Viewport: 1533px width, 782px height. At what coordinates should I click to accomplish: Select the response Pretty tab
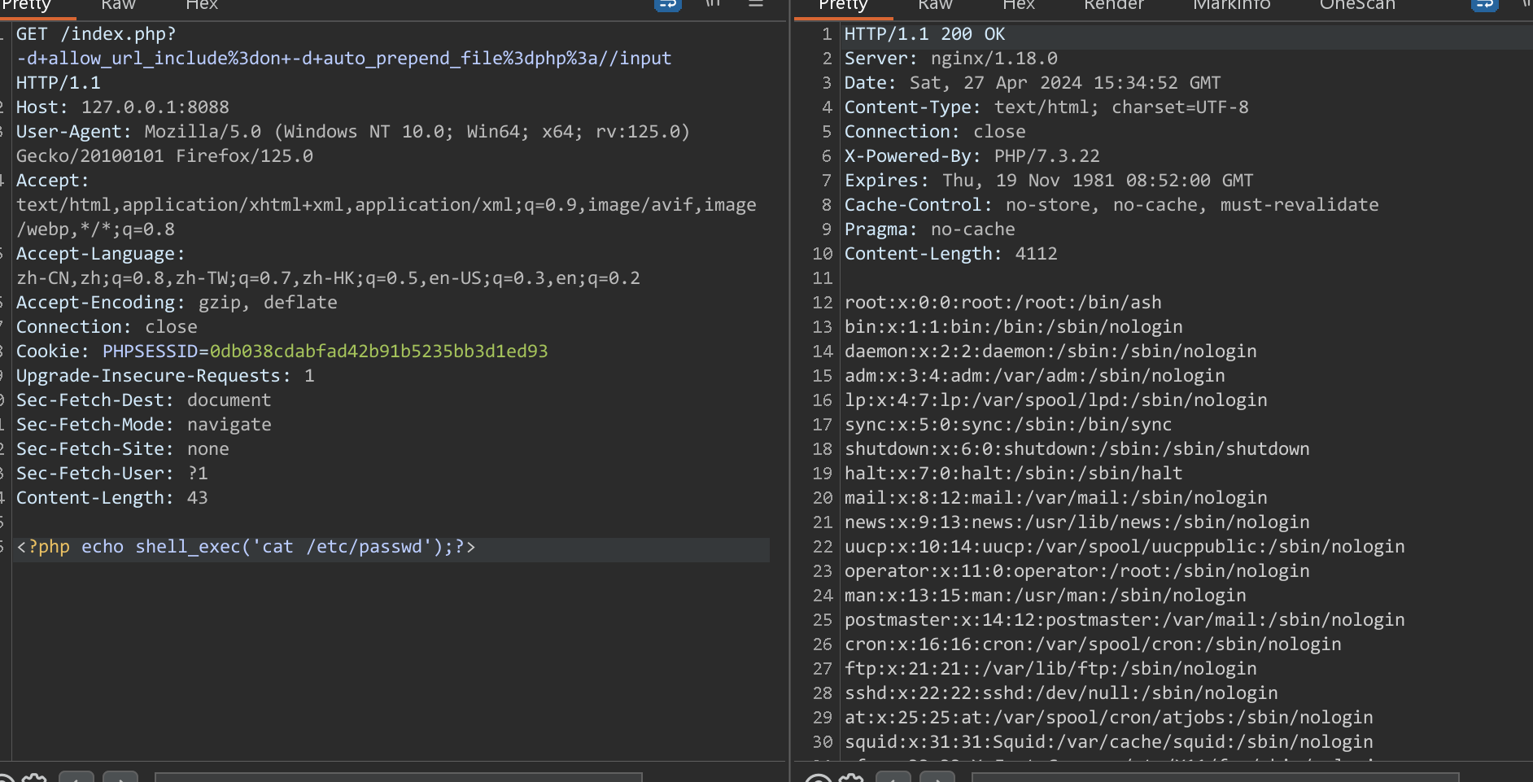(843, 5)
